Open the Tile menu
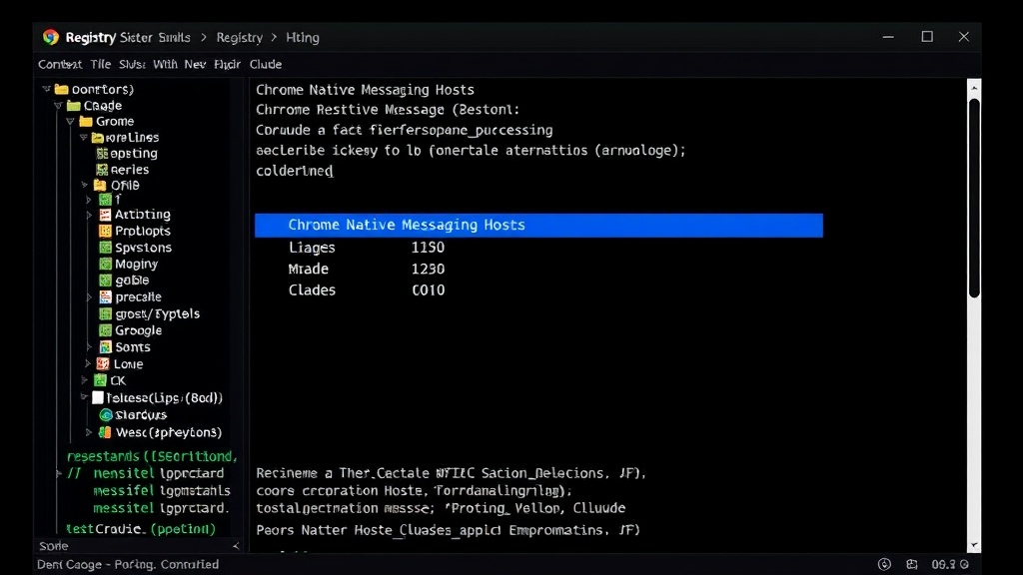1023x575 pixels. [x=101, y=65]
